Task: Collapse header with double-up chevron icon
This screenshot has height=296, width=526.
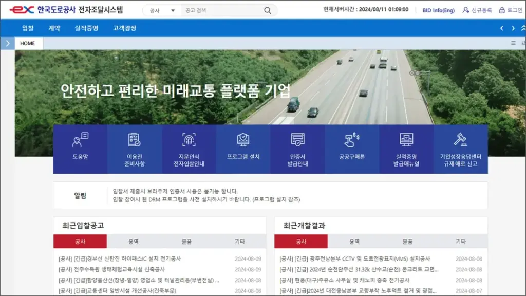Action: click(523, 28)
